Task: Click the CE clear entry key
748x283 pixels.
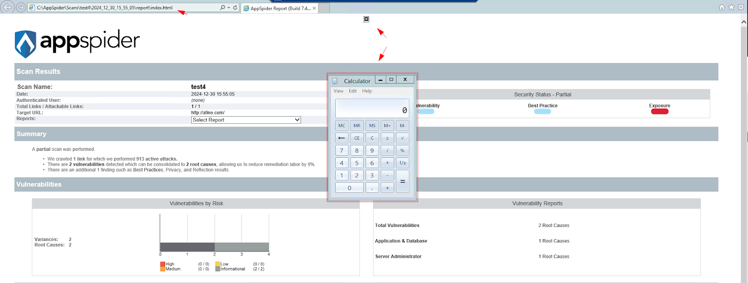Action: pyautogui.click(x=357, y=138)
